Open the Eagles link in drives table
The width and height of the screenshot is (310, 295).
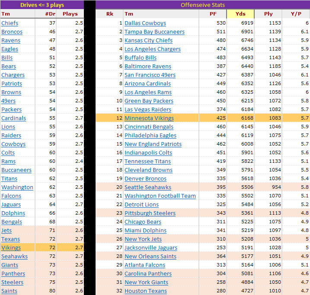[x=10, y=49]
